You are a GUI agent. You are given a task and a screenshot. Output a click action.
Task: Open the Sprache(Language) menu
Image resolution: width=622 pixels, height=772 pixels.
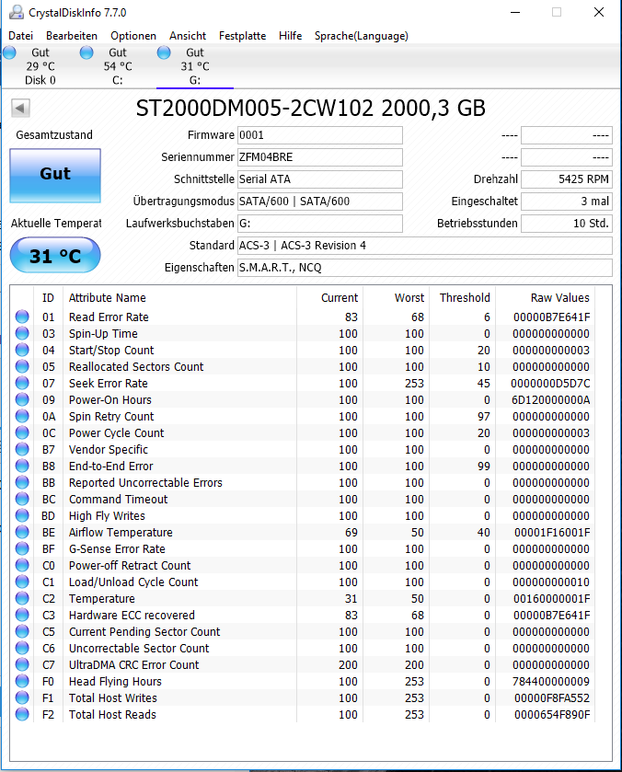coord(362,36)
